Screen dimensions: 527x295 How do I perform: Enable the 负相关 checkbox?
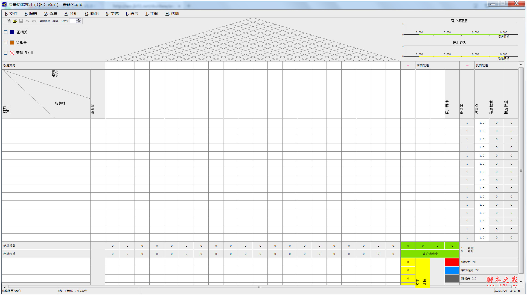click(x=6, y=43)
